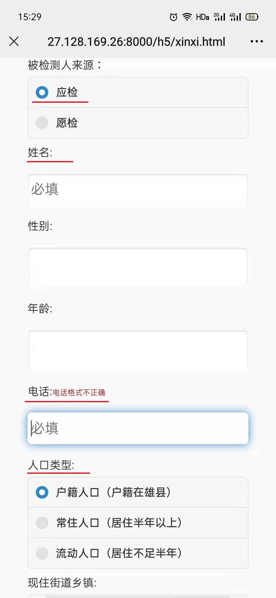The image size is (276, 598).
Task: Click the 年龄 input box
Action: click(x=138, y=349)
